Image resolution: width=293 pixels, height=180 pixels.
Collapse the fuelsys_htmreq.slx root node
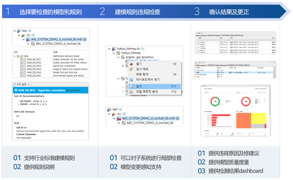click(109, 49)
